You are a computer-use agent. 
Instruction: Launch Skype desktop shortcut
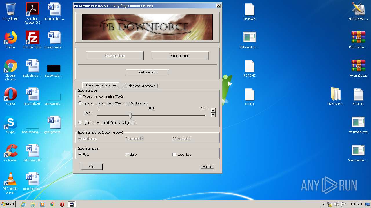[10, 125]
